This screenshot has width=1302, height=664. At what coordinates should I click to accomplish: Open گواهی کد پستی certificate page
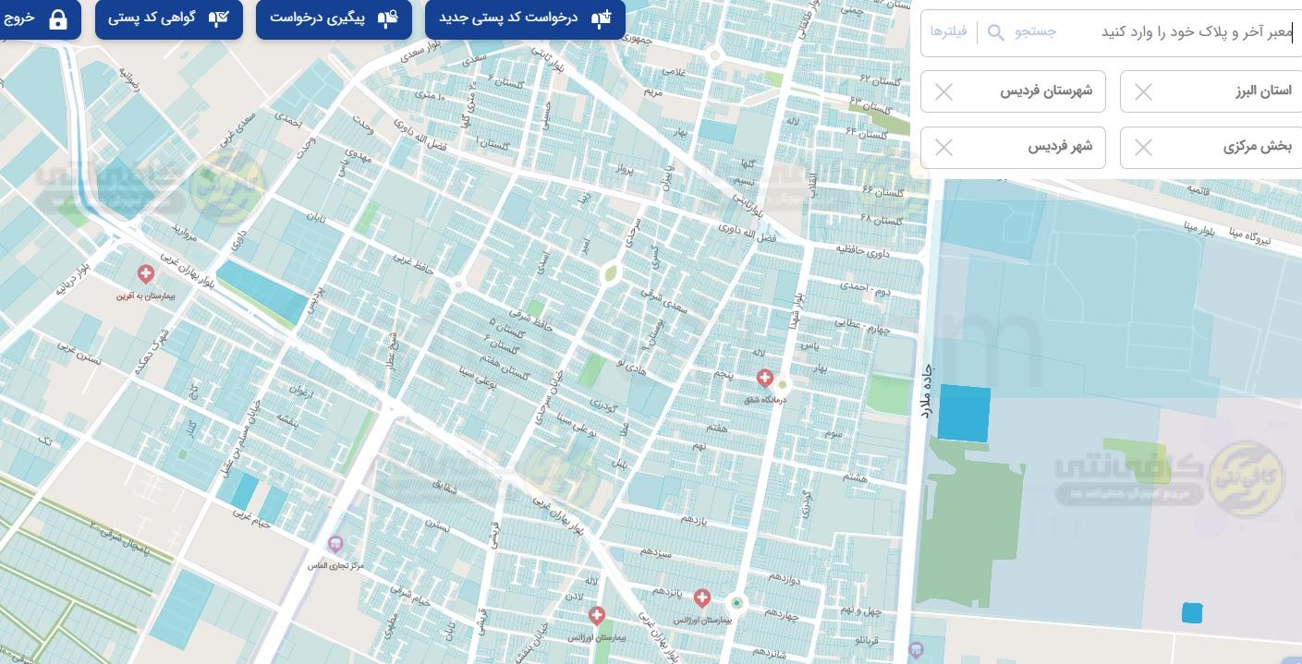click(x=168, y=18)
